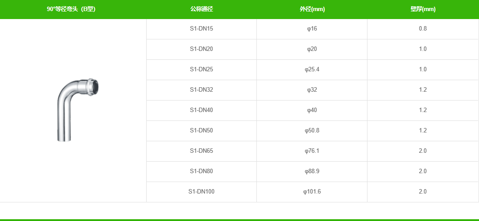Select the S1-DN50 cell
The height and width of the screenshot is (221, 479).
click(x=201, y=131)
